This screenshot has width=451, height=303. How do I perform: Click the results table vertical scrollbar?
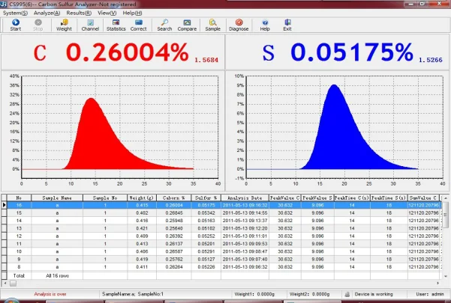point(446,239)
